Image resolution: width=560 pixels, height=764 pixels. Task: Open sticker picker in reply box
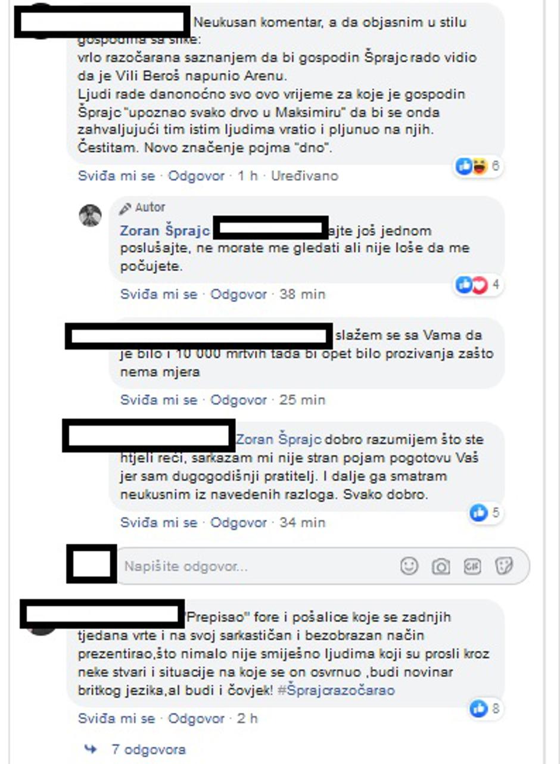click(x=504, y=566)
